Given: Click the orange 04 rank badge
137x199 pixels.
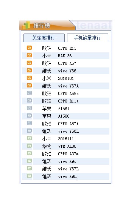Looking at the screenshot, I should pos(29,70).
